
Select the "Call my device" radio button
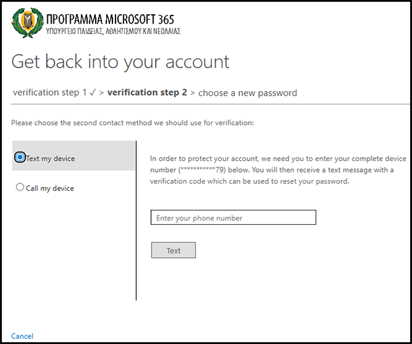[x=21, y=188]
